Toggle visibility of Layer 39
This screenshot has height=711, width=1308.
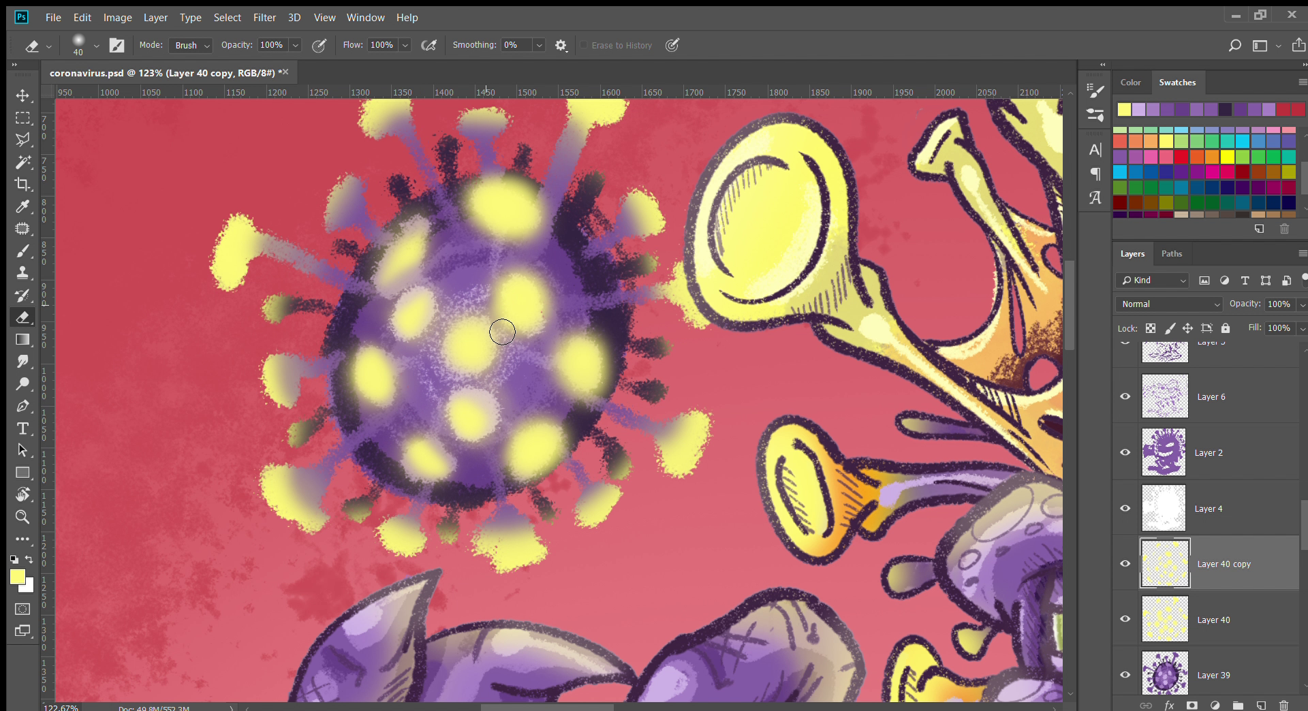pos(1125,675)
